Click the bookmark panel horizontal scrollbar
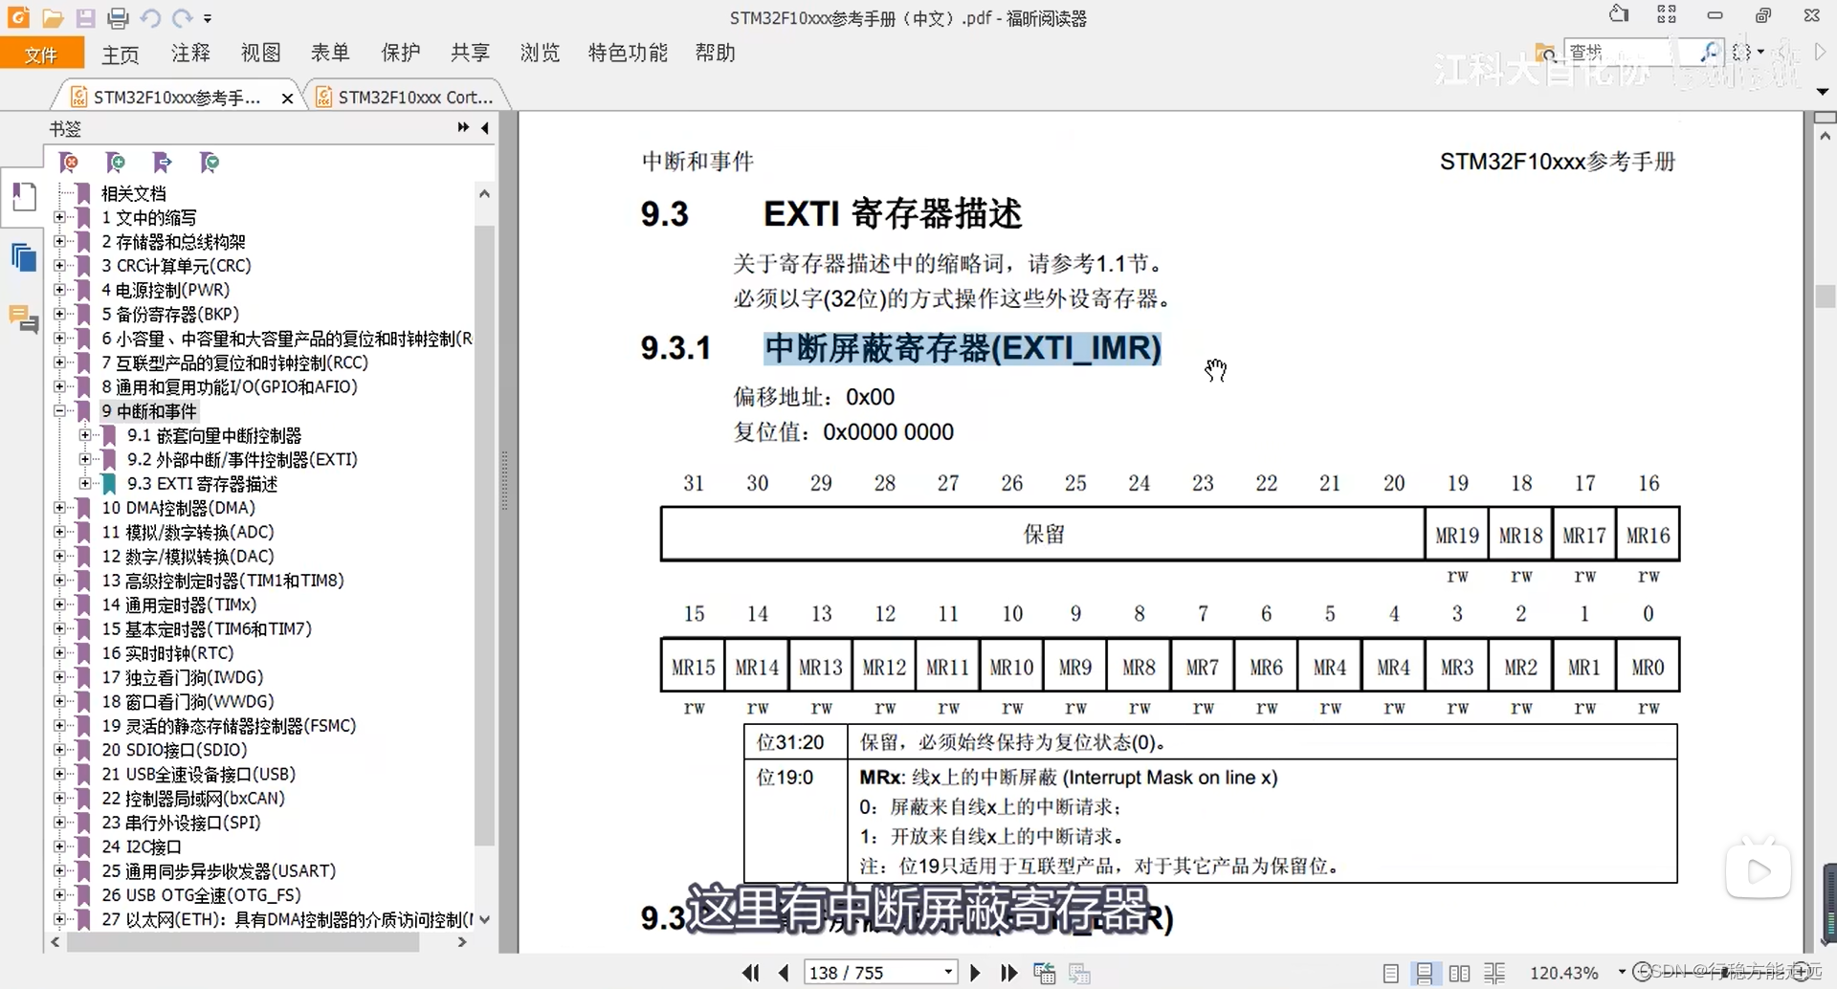This screenshot has width=1837, height=989. [243, 942]
